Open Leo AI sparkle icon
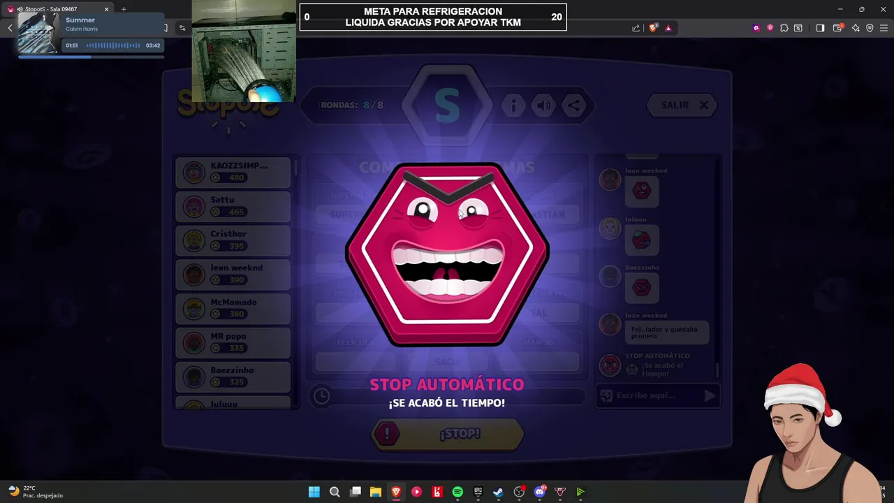Image resolution: width=894 pixels, height=503 pixels. click(856, 28)
